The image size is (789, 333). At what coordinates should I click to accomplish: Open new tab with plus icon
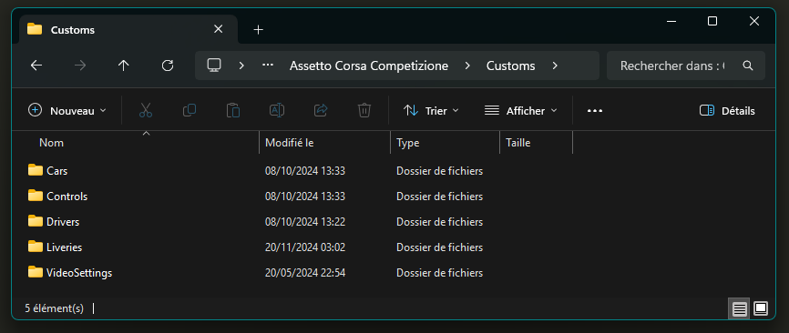pyautogui.click(x=258, y=30)
